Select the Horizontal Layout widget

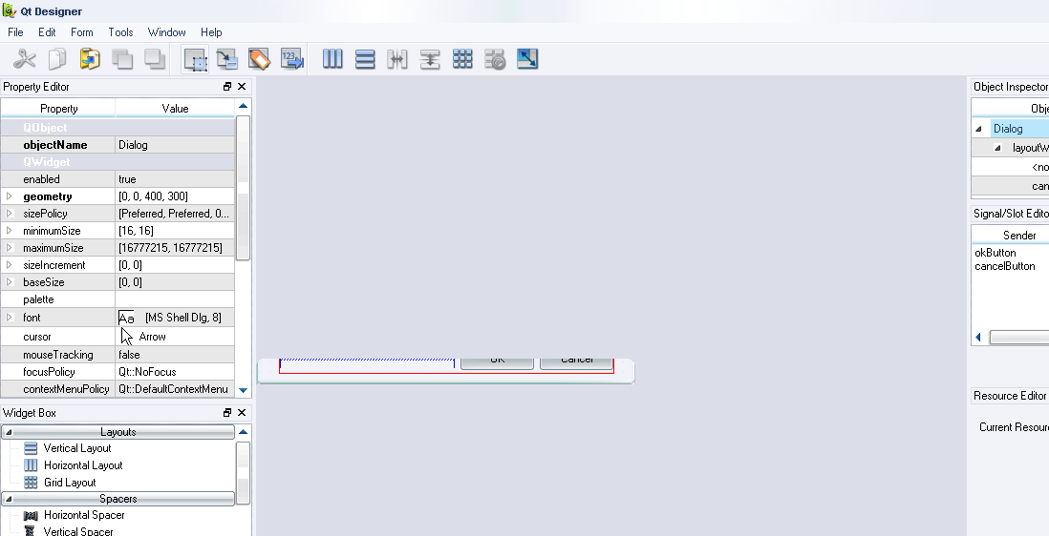point(73,465)
